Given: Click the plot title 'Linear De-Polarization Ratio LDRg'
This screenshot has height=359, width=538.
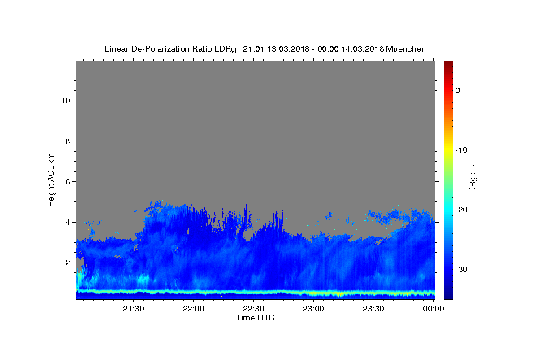Looking at the screenshot, I should click(x=170, y=49).
